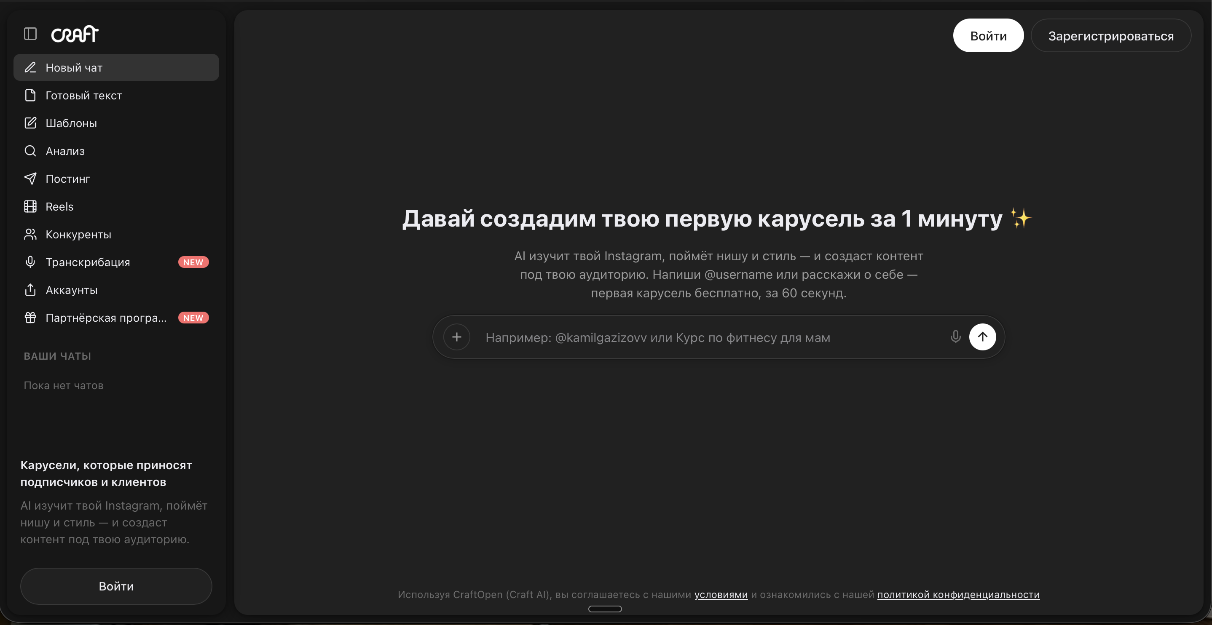The image size is (1212, 625).
Task: Click the edit-square icon beside Шаблоны
Action: (x=30, y=123)
